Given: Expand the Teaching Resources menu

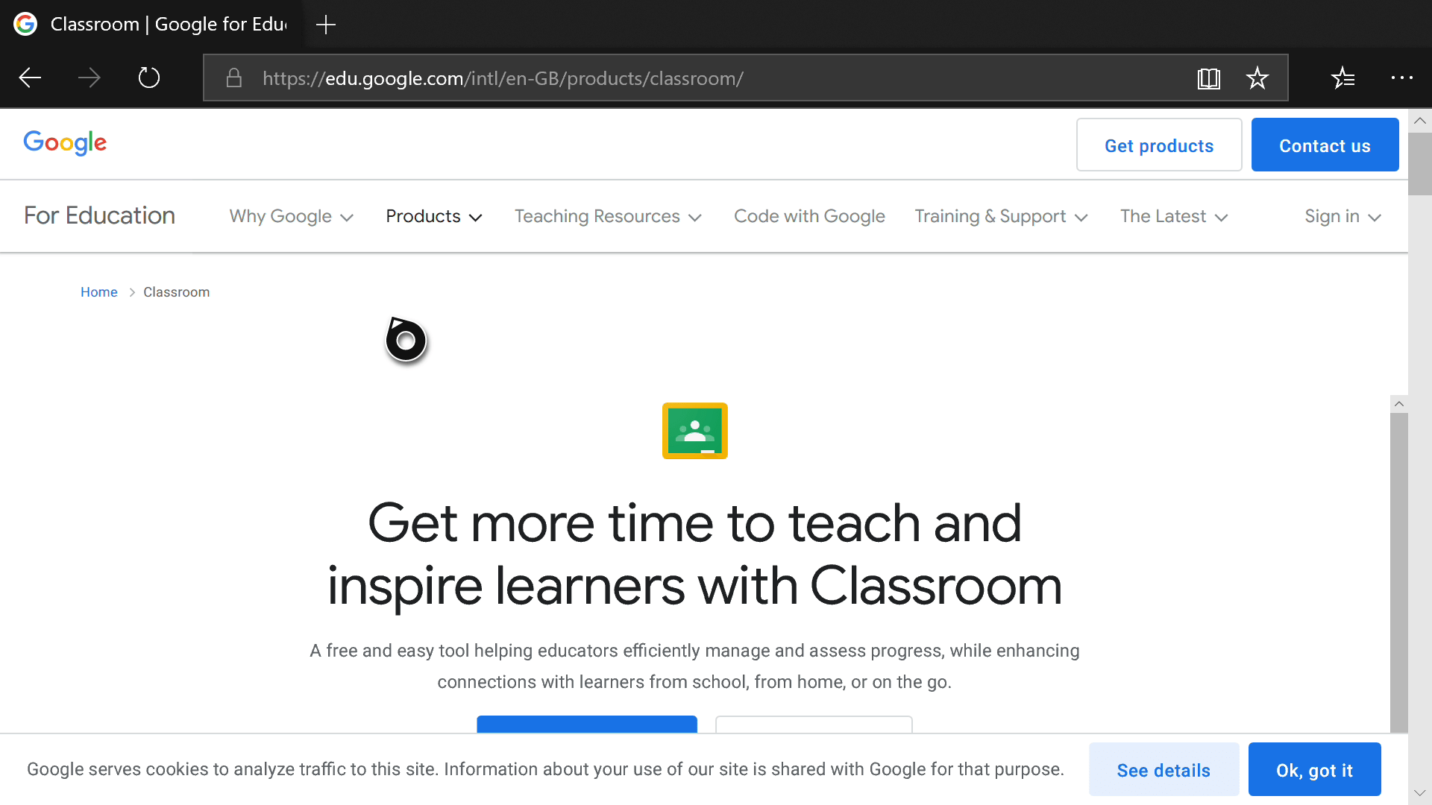Looking at the screenshot, I should coord(608,216).
